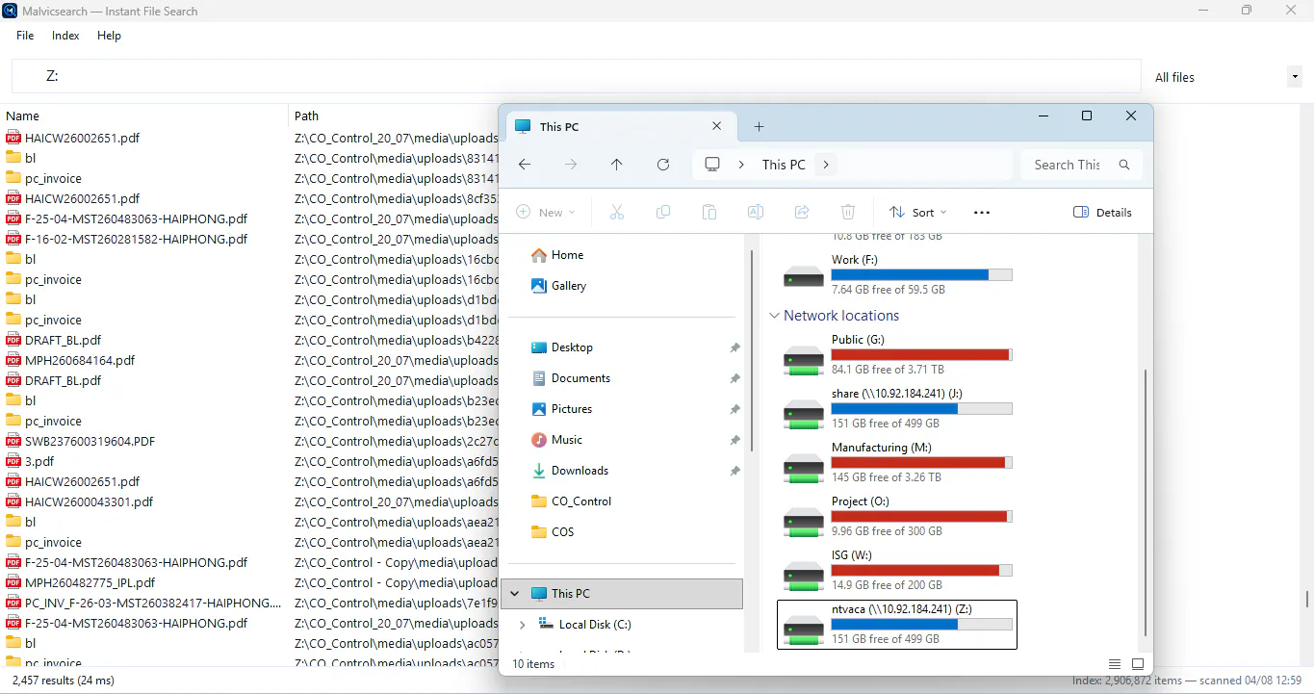Click the Malvicsearch search field containing Z:
The width and height of the screenshot is (1314, 694).
click(576, 76)
